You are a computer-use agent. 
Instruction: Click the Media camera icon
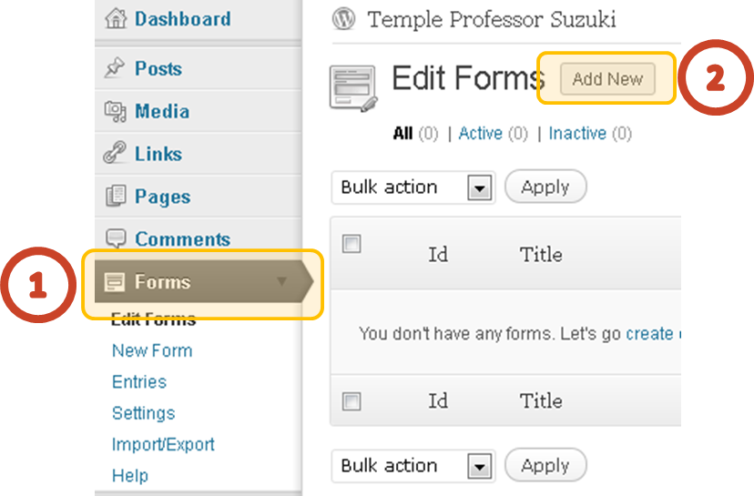[116, 111]
